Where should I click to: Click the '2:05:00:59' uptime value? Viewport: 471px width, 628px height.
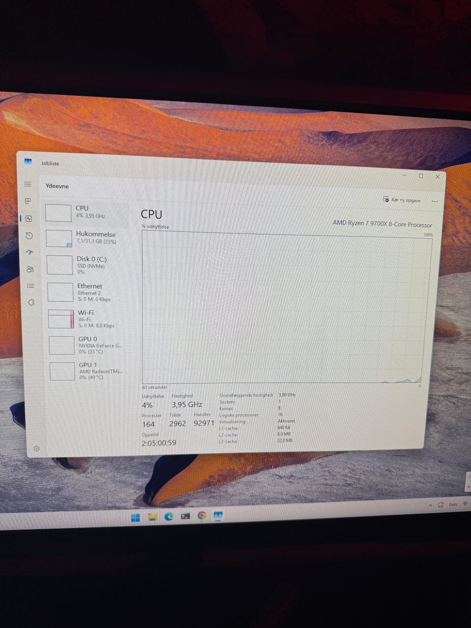(x=159, y=443)
